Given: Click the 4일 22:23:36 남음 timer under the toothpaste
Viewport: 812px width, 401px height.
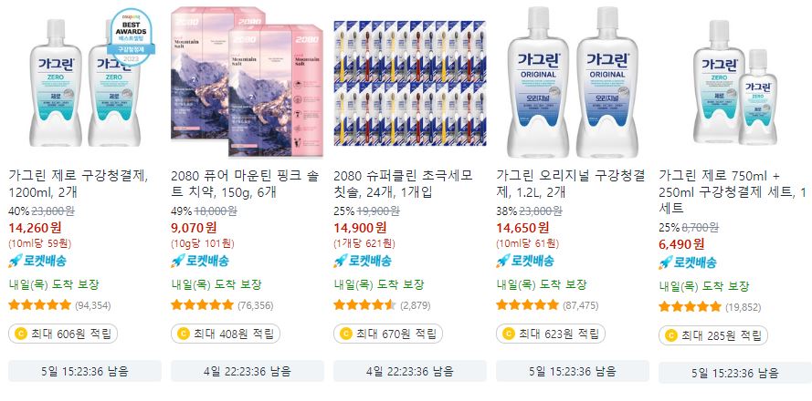Looking at the screenshot, I should (x=248, y=371).
